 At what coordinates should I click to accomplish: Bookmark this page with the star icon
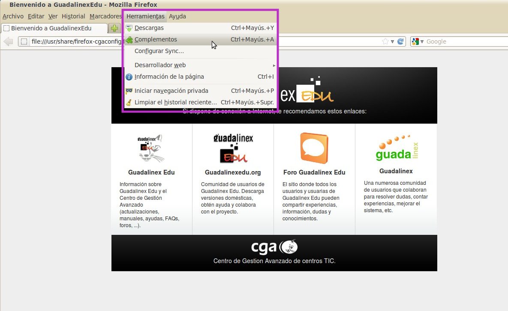point(385,41)
